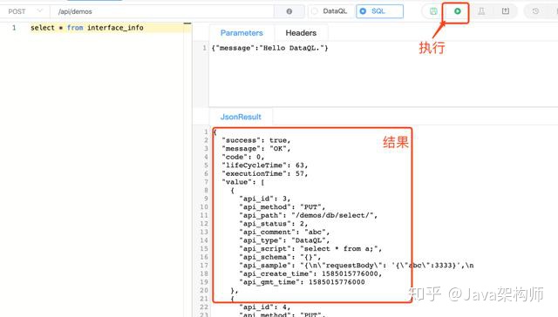The image size is (558, 317).
Task: Click the collapse mark at editor top-right
Action: tap(187, 24)
